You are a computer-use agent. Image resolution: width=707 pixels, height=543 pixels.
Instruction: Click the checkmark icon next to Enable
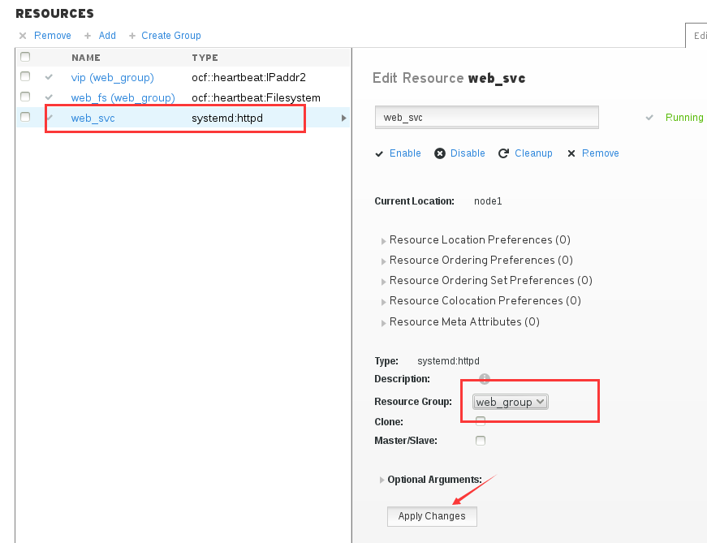point(379,153)
